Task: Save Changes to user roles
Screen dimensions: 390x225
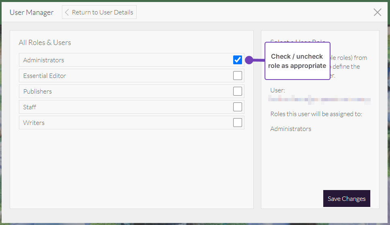Action: [346, 198]
